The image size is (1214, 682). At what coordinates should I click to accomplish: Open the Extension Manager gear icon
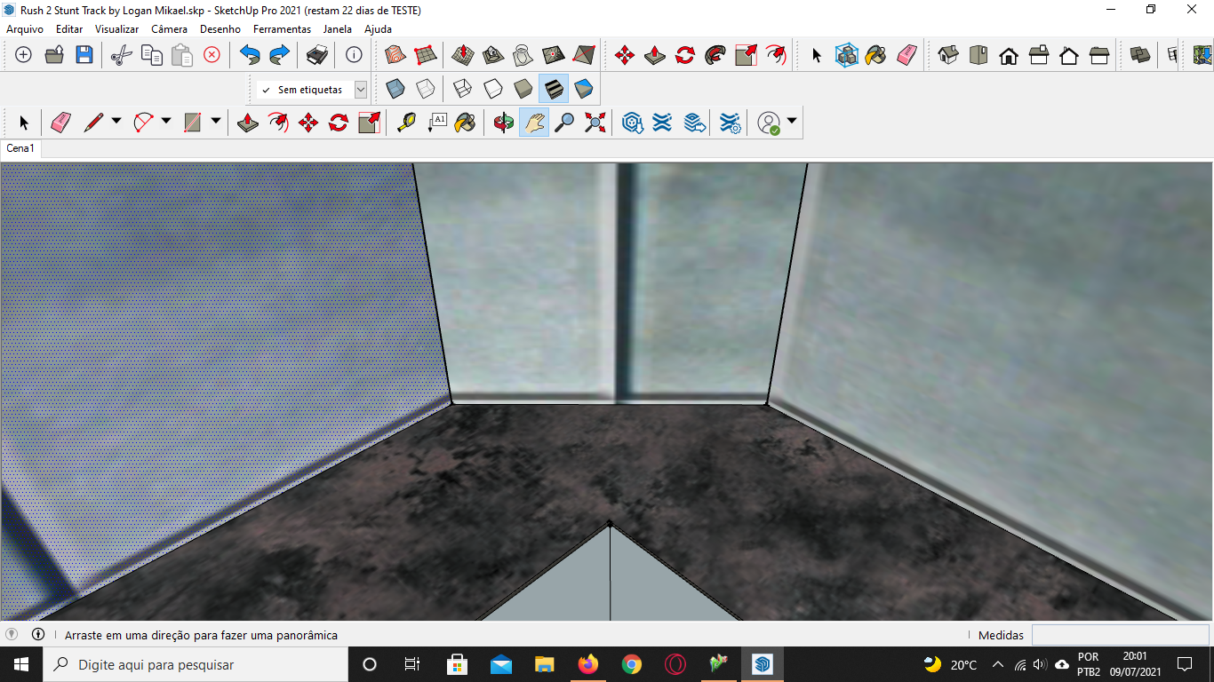point(730,123)
